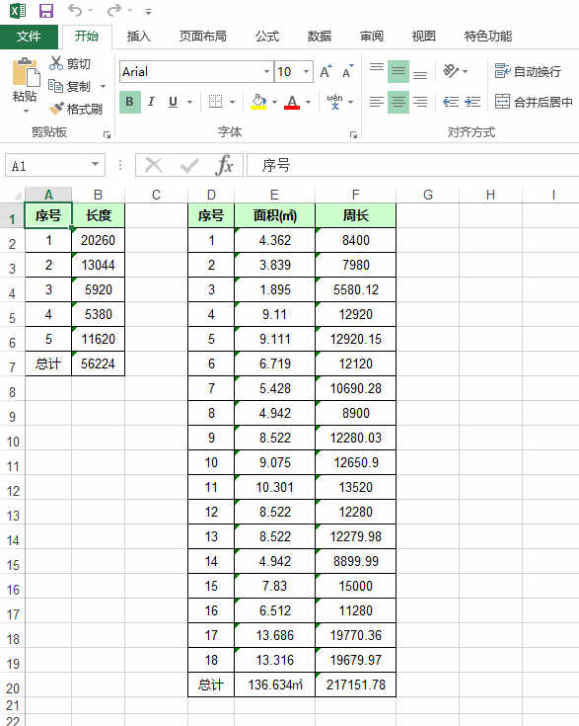Image resolution: width=579 pixels, height=726 pixels.
Task: Click the Undo arrow icon
Action: click(75, 10)
